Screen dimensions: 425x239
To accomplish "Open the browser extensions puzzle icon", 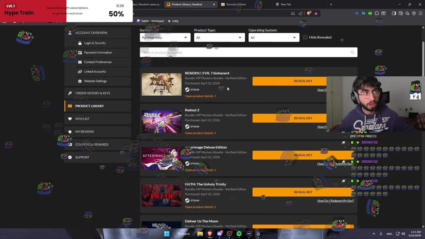I will pos(377,13).
